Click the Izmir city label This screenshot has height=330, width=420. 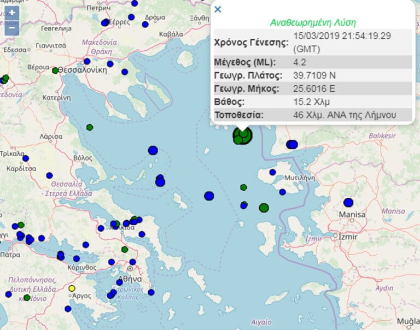pyautogui.click(x=348, y=237)
